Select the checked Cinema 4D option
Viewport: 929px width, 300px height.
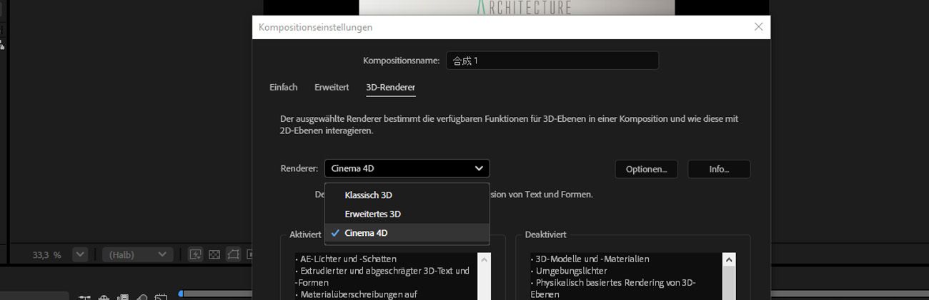(407, 233)
